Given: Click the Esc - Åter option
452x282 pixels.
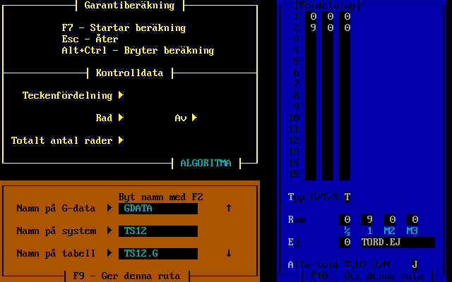Looking at the screenshot, I should point(90,39).
